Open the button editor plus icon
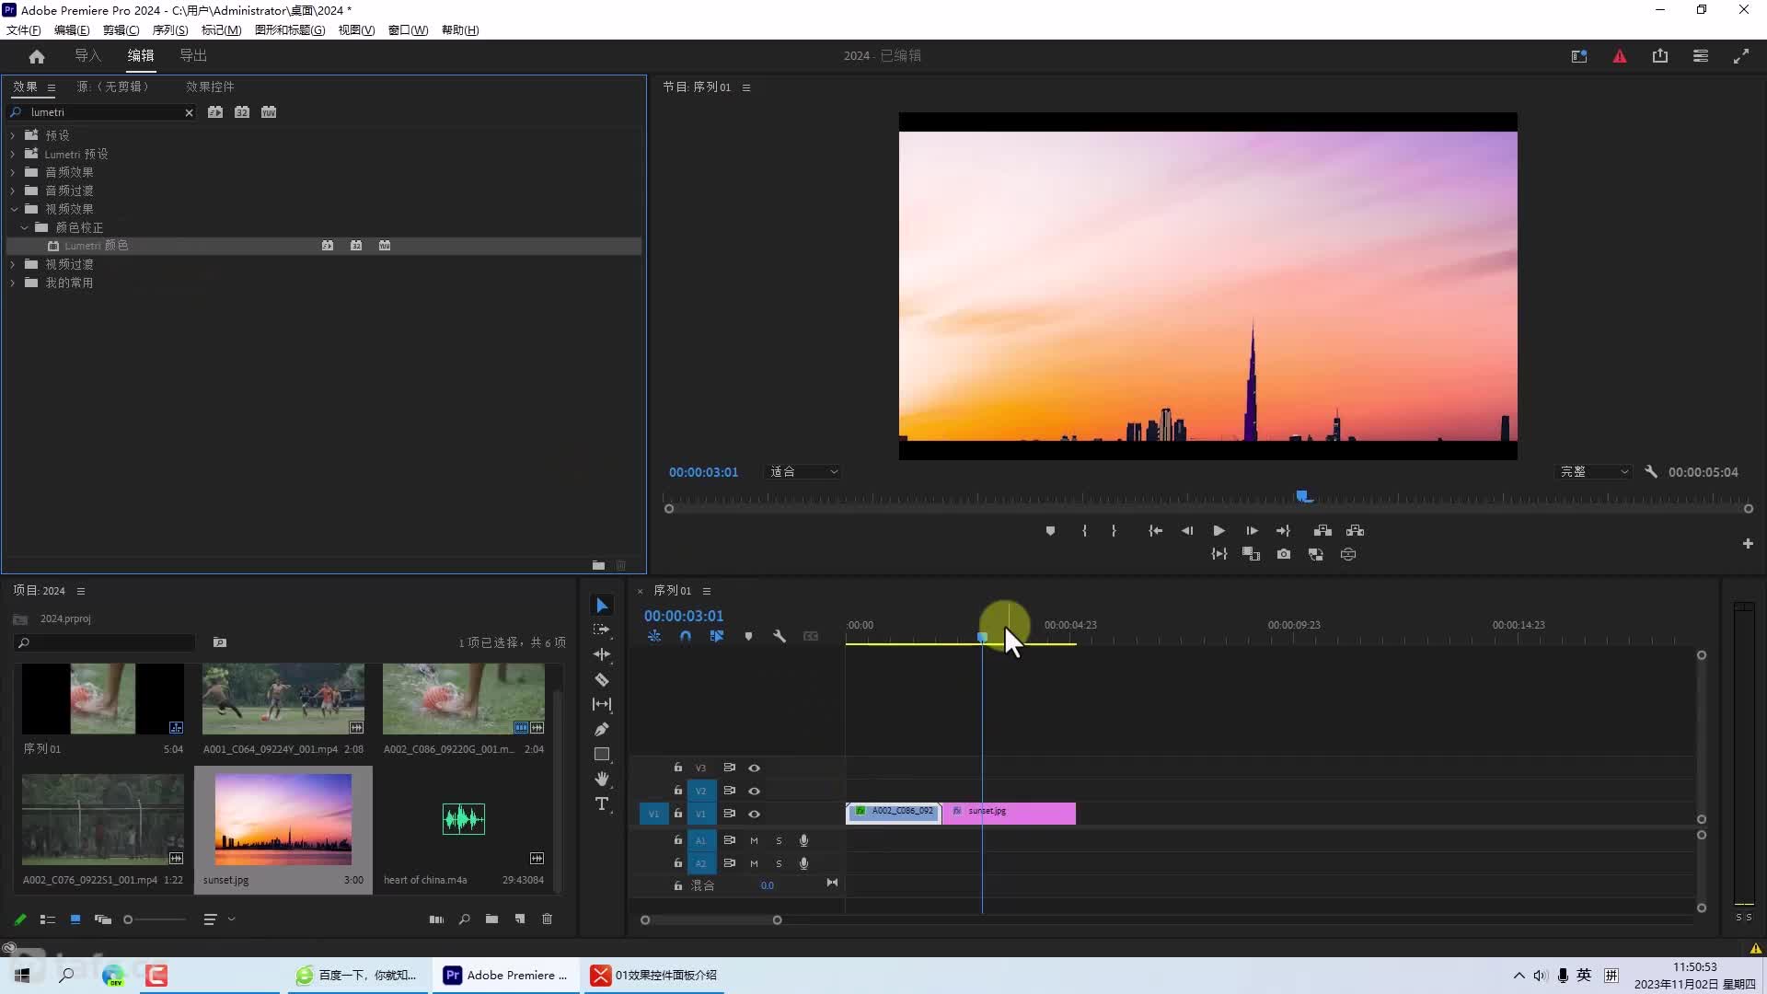The width and height of the screenshot is (1767, 994). pos(1748,544)
